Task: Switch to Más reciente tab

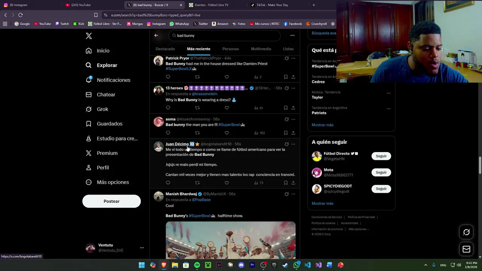Action: click(x=198, y=49)
